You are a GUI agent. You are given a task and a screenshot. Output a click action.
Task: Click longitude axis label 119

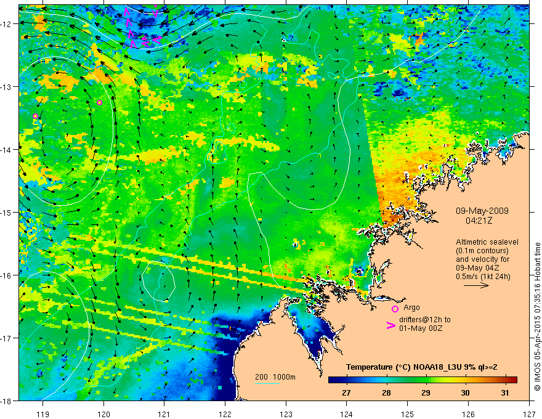[x=43, y=414]
